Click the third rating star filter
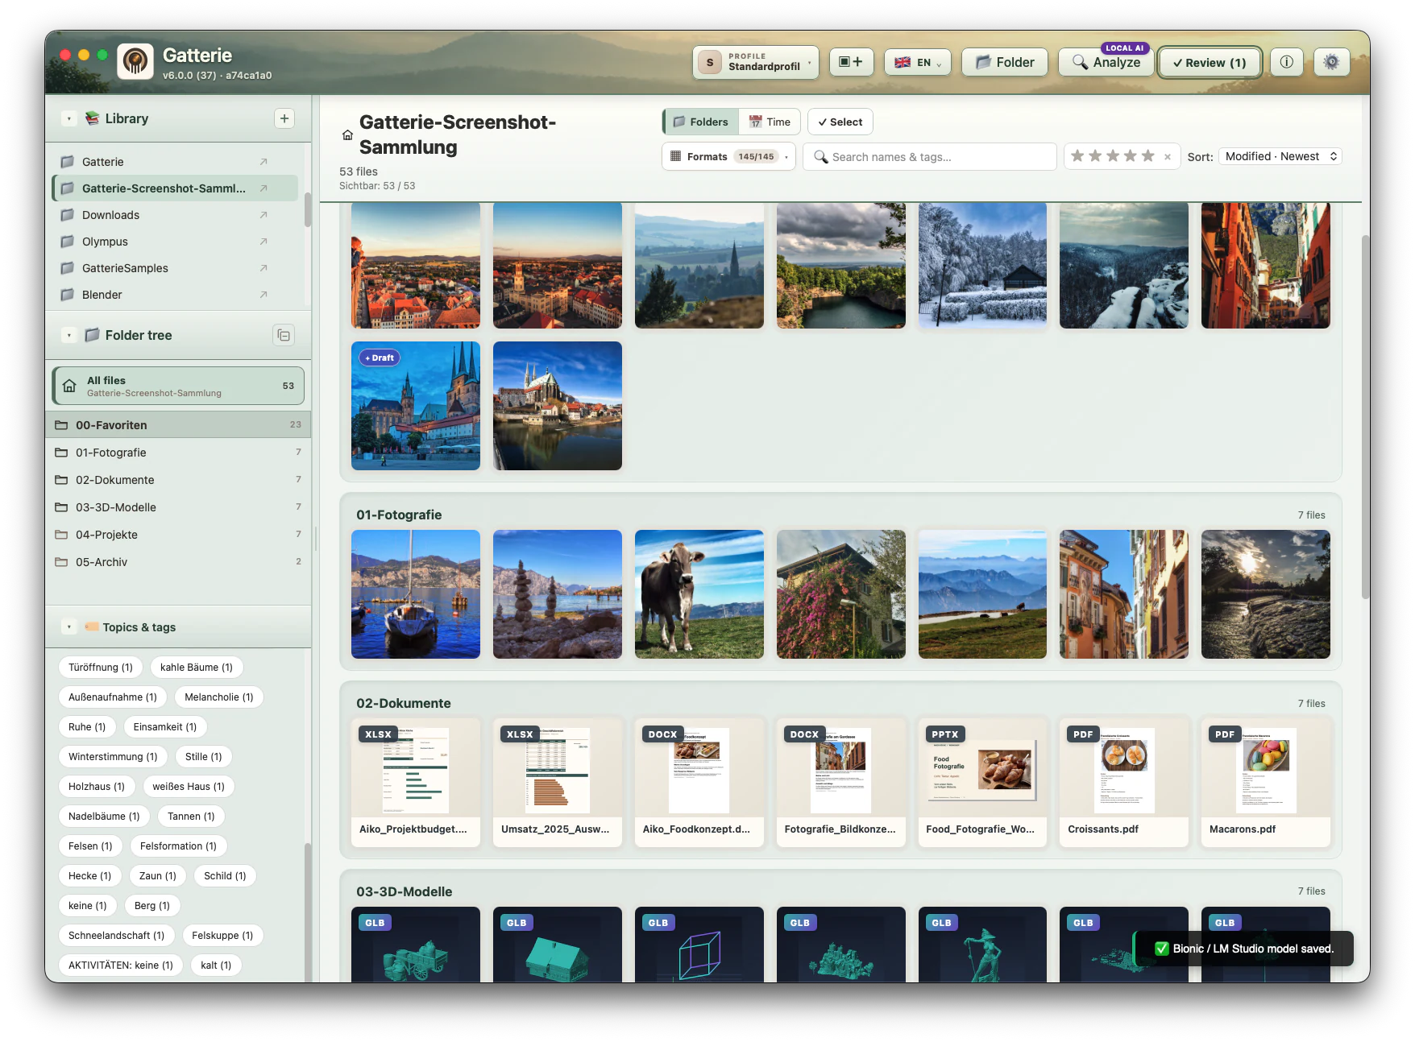1415x1042 pixels. [x=1113, y=156]
